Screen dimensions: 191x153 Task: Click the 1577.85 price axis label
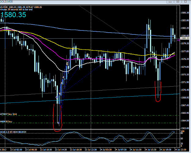[185, 52]
